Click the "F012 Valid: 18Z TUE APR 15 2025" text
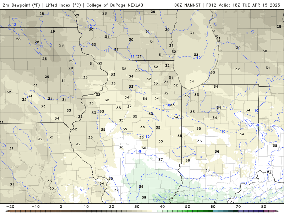This screenshot has height=213, width=284. pyautogui.click(x=243, y=5)
